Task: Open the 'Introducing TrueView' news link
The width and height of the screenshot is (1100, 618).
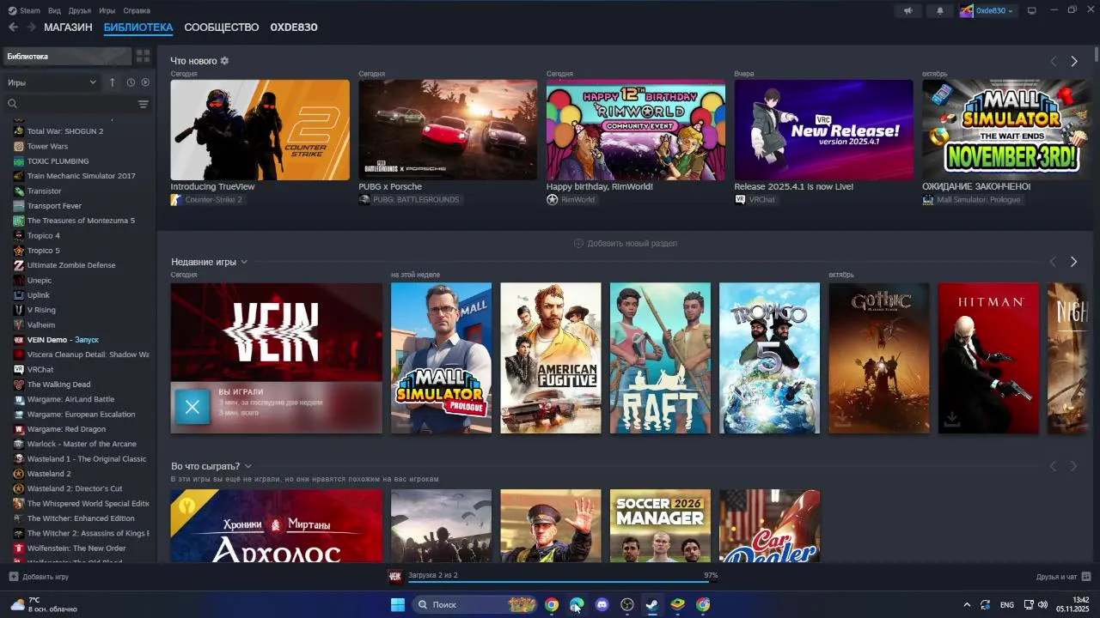Action: tap(212, 186)
